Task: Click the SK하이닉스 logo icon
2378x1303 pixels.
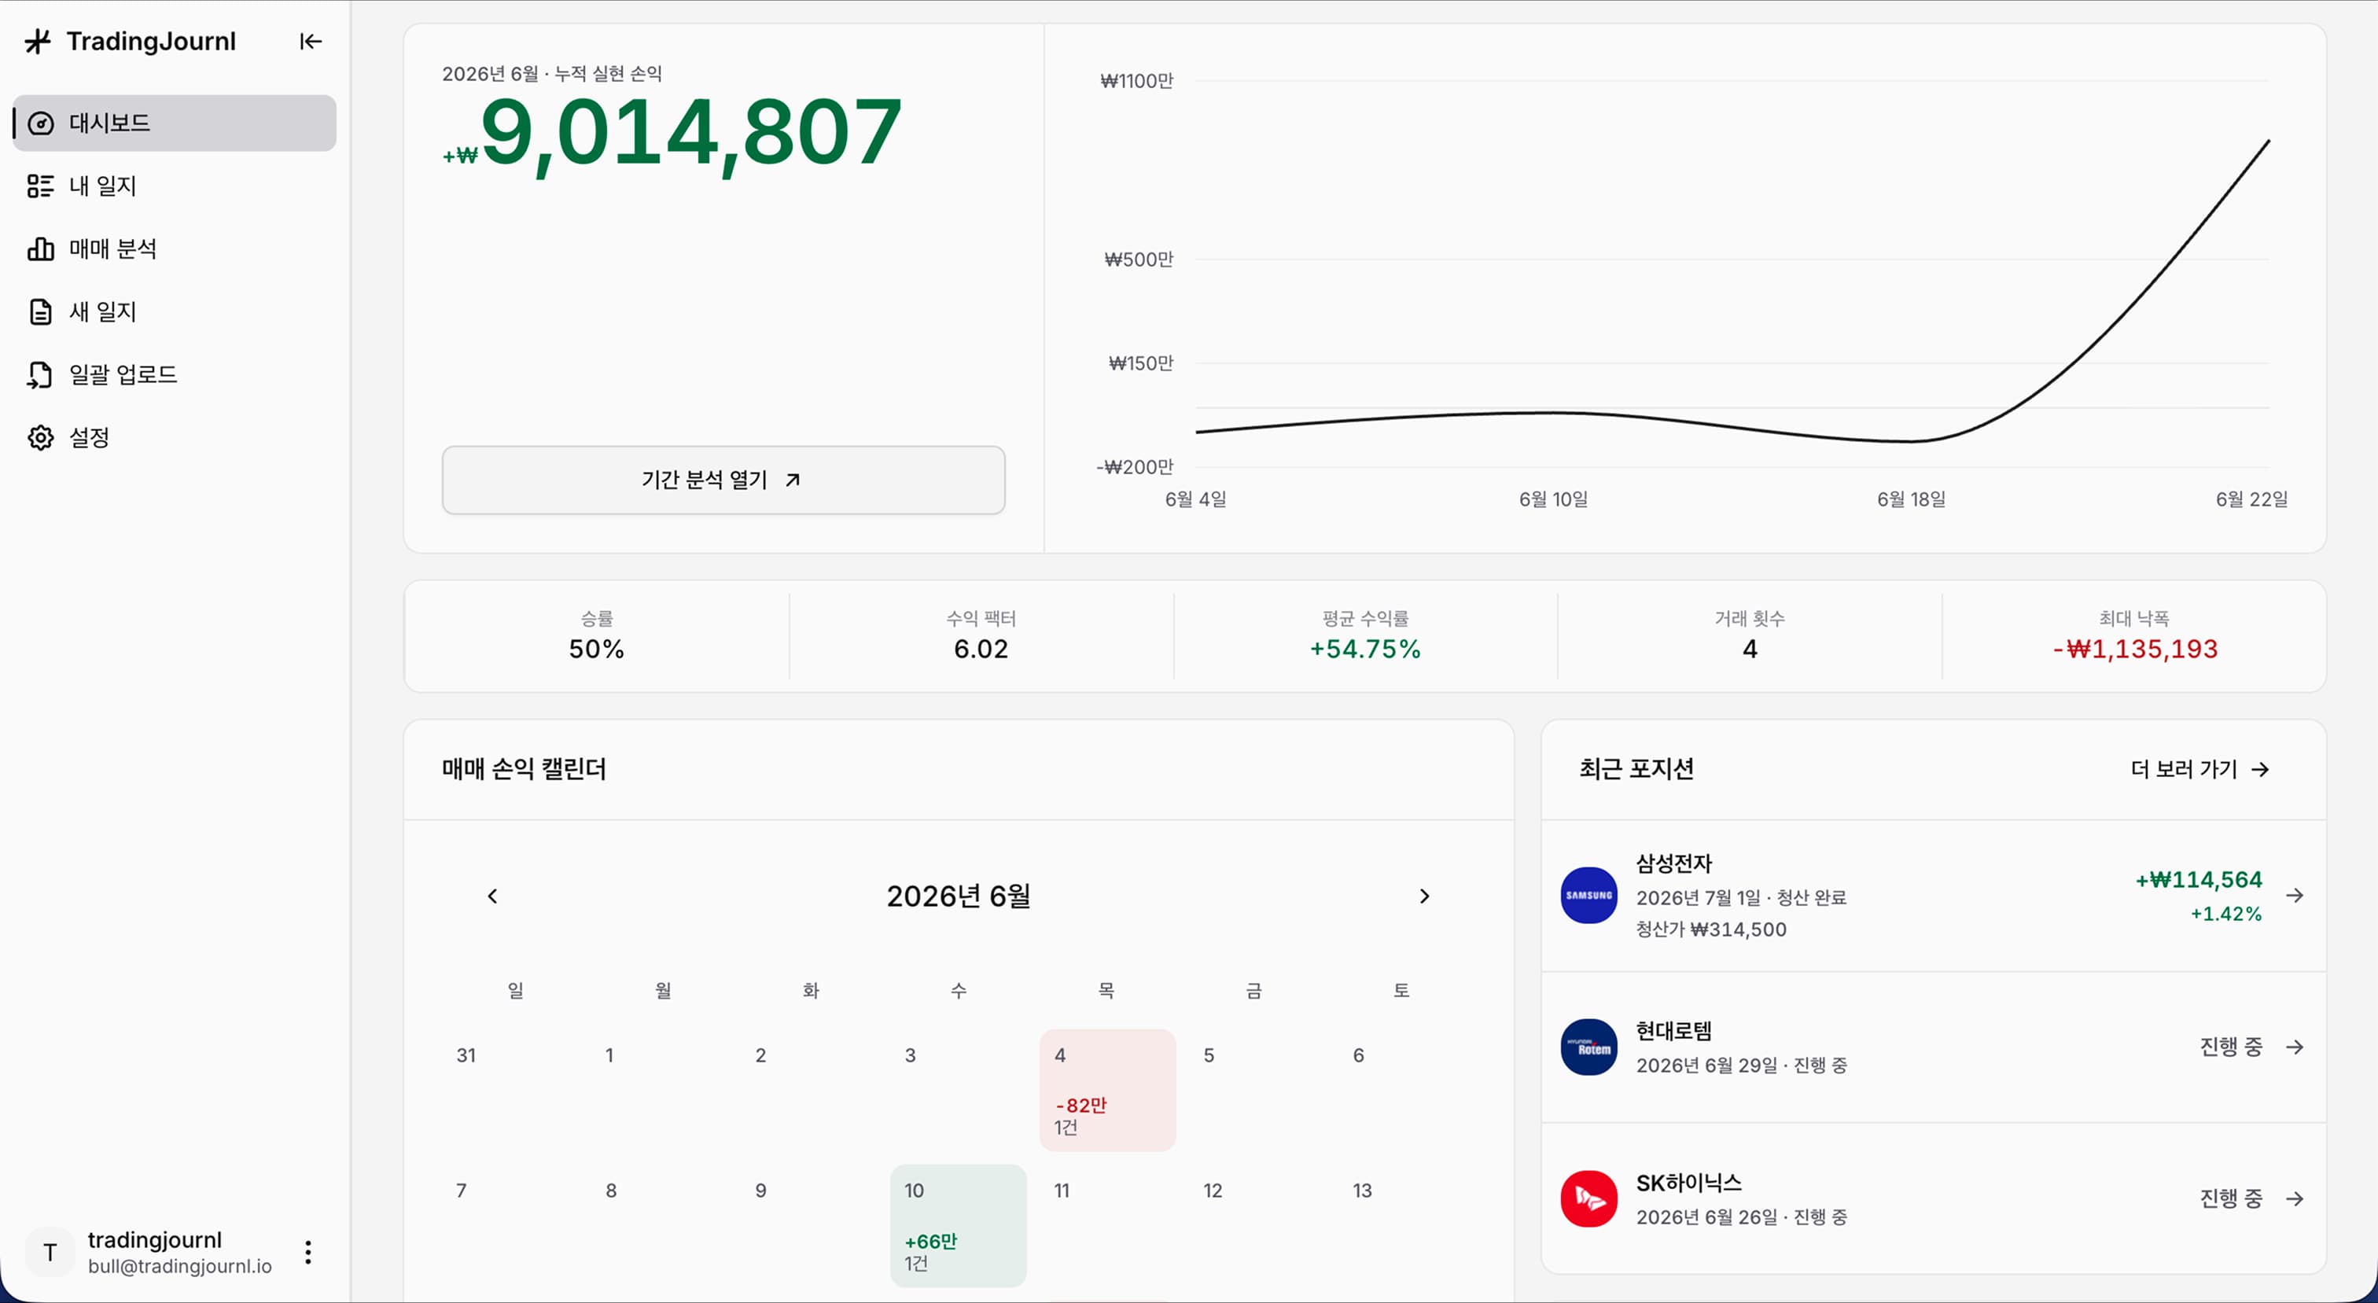Action: [x=1588, y=1198]
